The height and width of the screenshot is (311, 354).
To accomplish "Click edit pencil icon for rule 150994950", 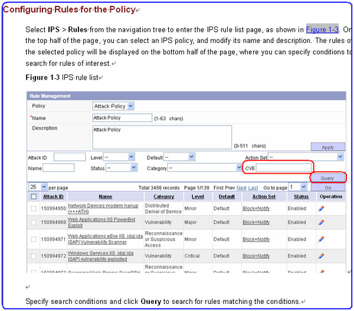I will pyautogui.click(x=321, y=209).
